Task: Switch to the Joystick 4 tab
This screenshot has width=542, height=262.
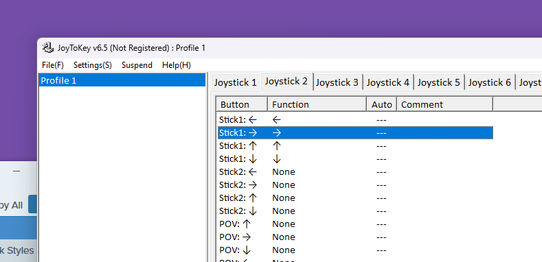Action: [x=388, y=82]
